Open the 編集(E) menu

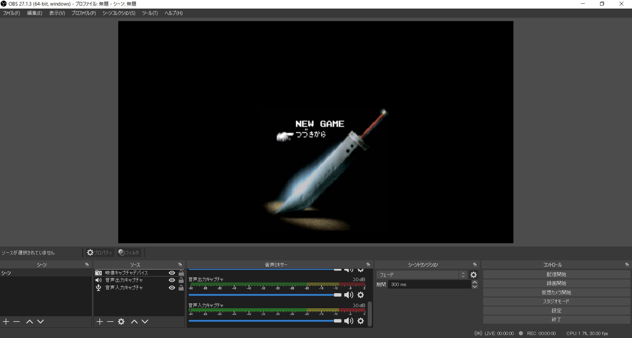coord(35,13)
